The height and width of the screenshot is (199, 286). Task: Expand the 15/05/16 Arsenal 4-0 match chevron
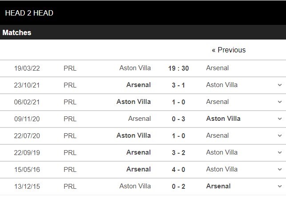pos(280,170)
